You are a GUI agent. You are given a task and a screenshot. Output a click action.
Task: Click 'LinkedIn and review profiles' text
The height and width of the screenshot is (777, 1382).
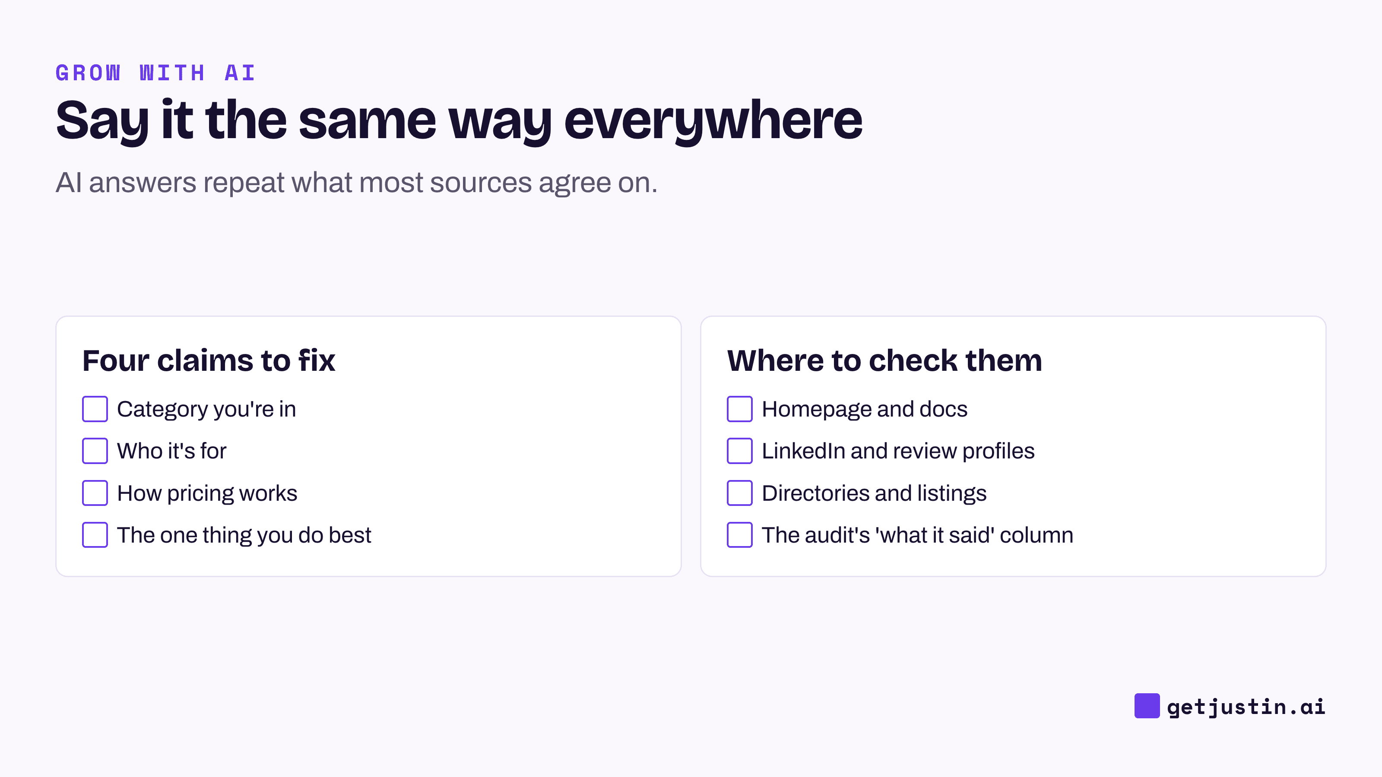pyautogui.click(x=898, y=452)
